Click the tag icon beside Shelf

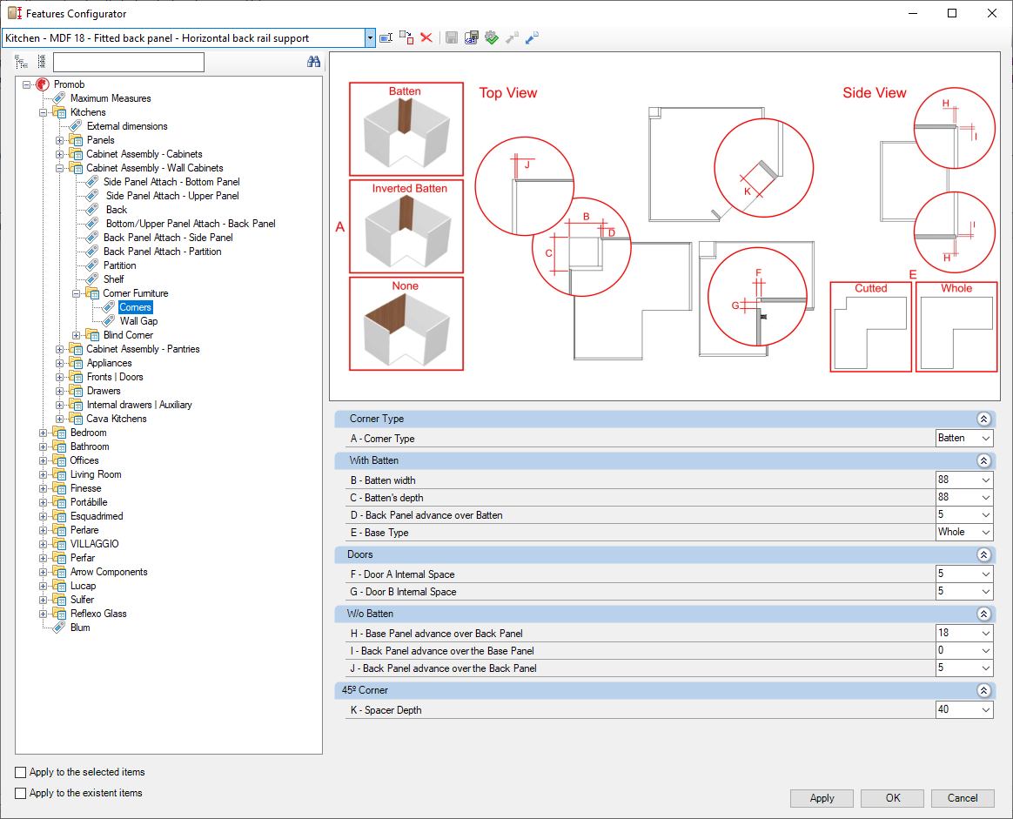pyautogui.click(x=92, y=279)
